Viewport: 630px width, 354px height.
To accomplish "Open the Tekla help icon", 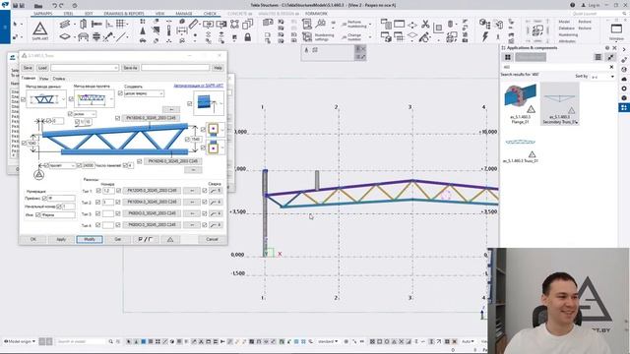I will click(x=573, y=5).
